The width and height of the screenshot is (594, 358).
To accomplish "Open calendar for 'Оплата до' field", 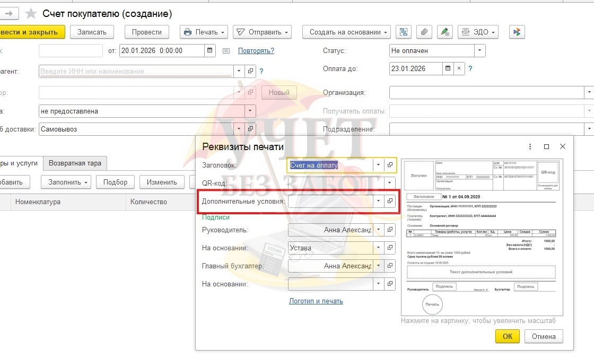I will (448, 69).
